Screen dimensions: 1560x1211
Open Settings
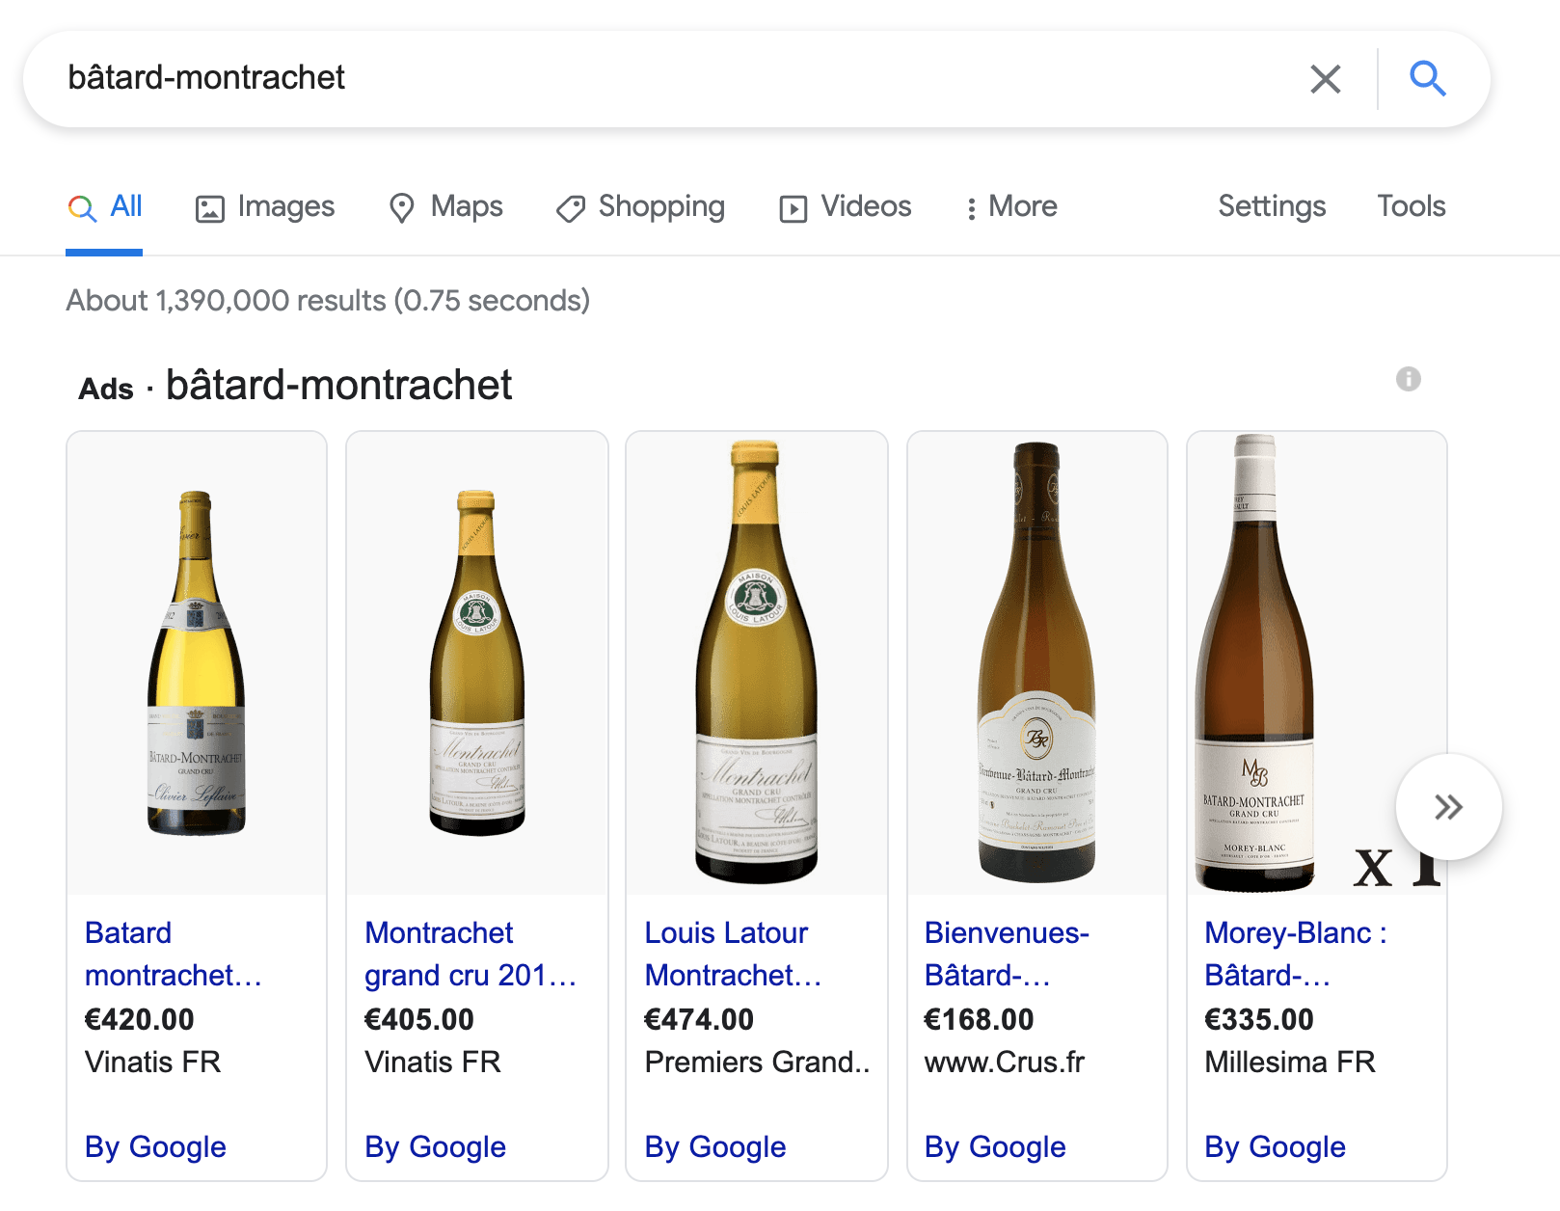[1272, 206]
